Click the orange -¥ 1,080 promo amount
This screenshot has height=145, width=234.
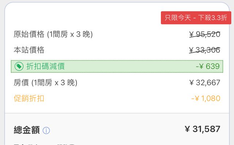206,98
